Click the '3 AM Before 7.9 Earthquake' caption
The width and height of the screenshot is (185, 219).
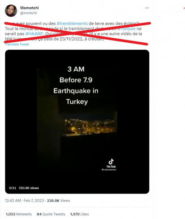[x=76, y=85]
